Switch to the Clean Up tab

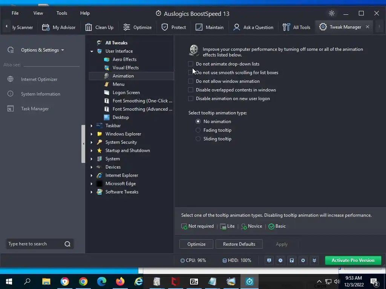pos(99,27)
